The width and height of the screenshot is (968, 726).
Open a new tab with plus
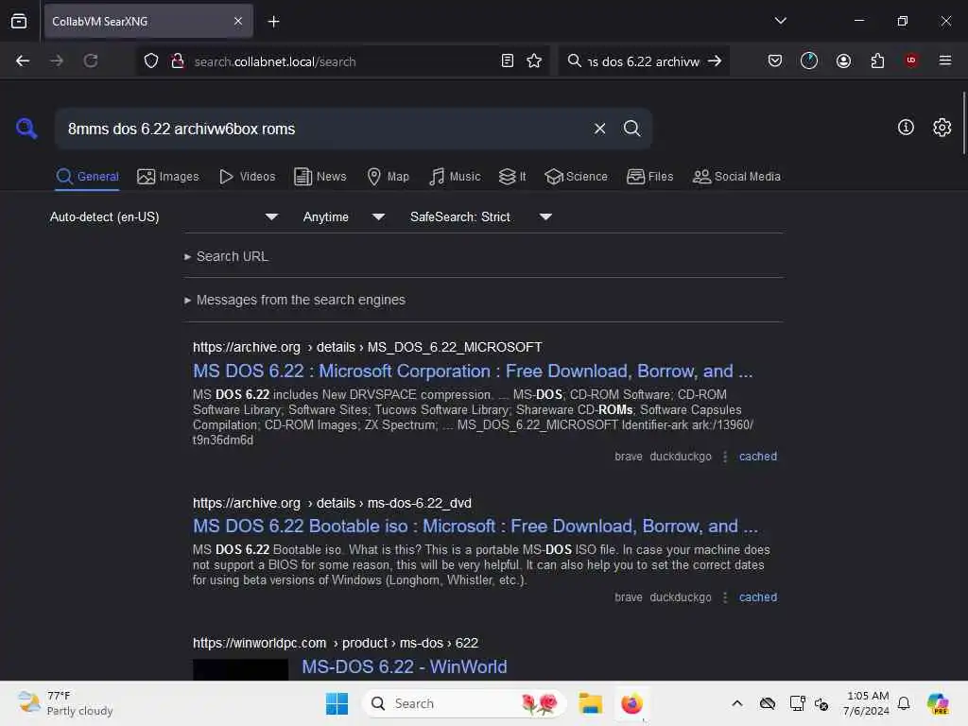pos(273,22)
